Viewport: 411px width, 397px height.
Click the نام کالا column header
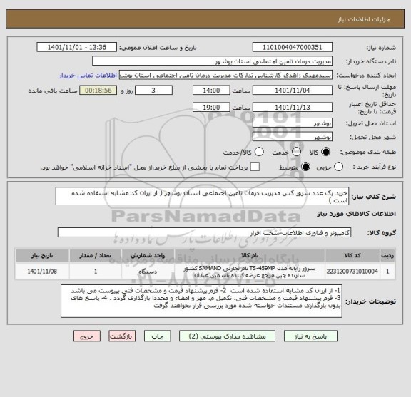click(250, 256)
